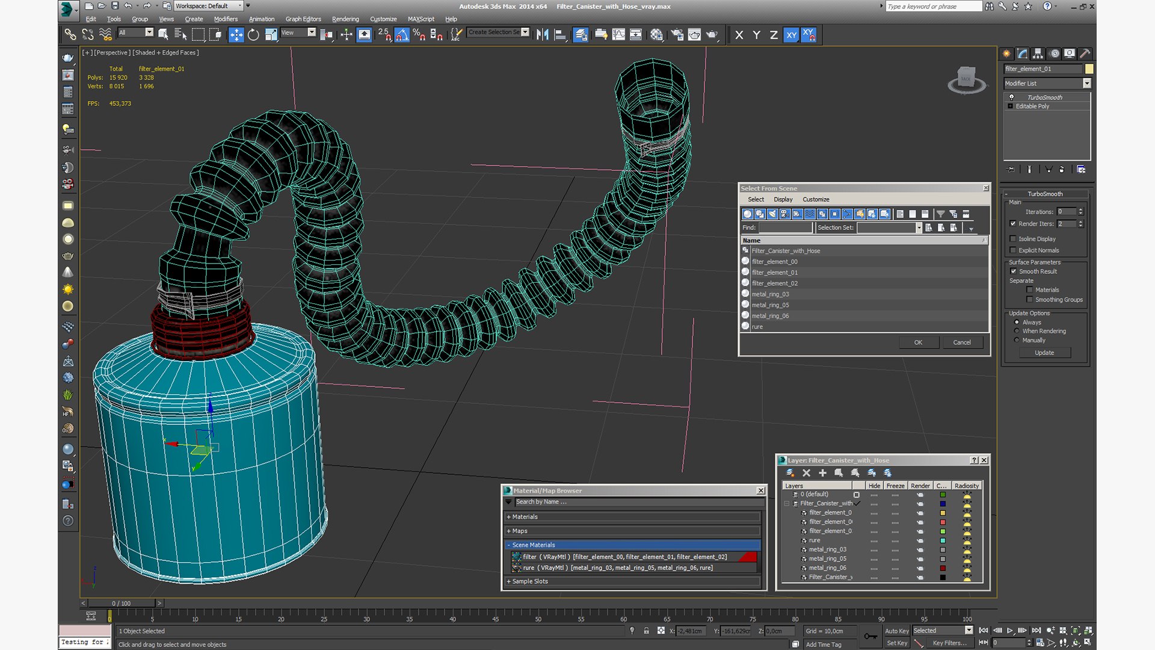
Task: Click the object color swatch beside name
Action: click(x=1089, y=69)
